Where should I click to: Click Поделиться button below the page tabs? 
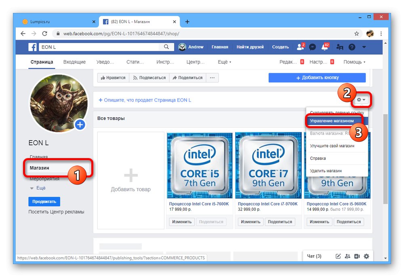187,78
